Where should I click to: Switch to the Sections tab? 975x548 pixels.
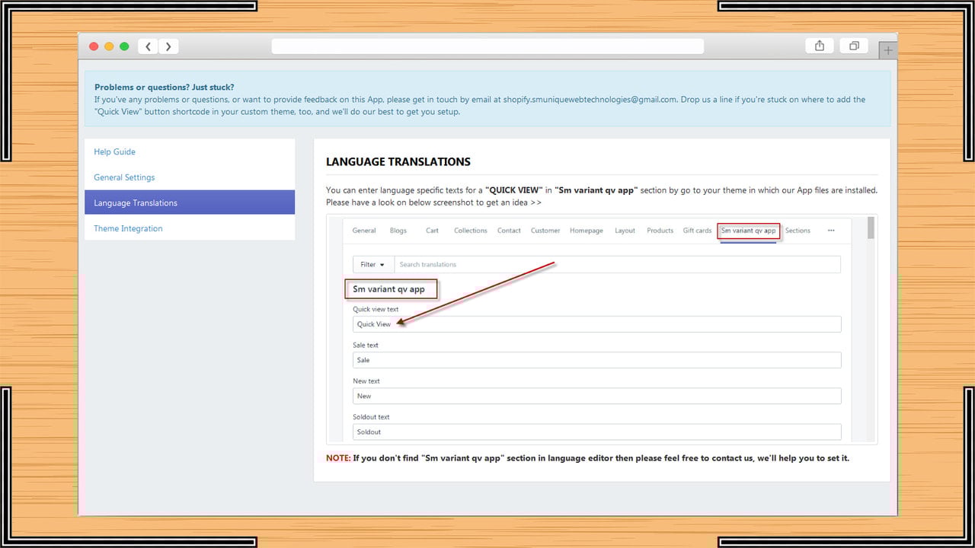tap(798, 231)
